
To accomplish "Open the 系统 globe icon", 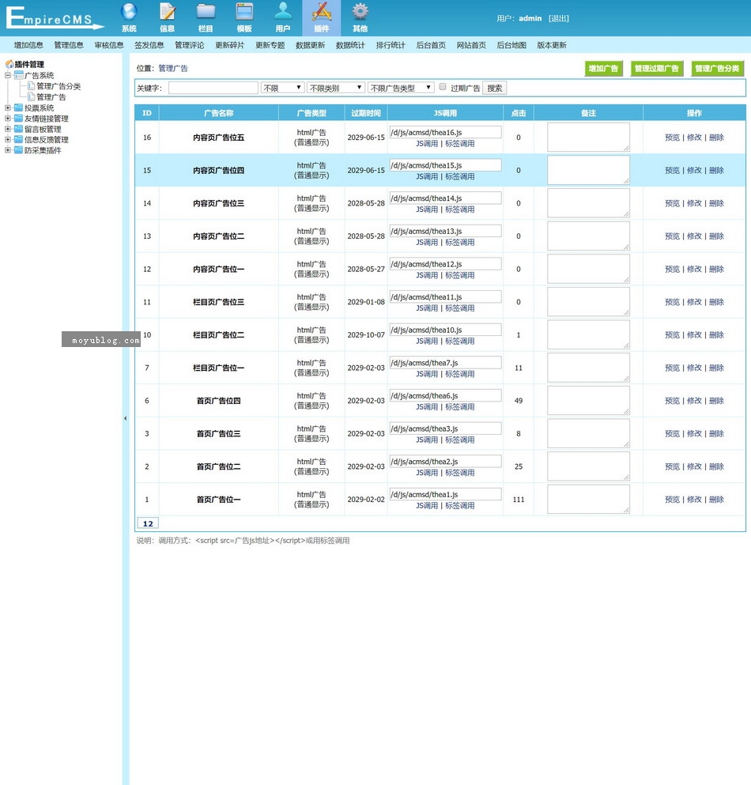I will (129, 12).
